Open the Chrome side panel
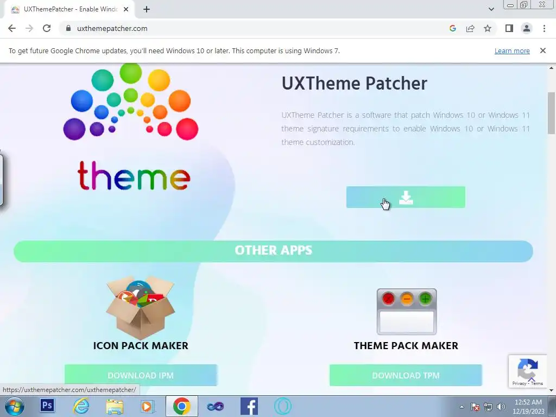This screenshot has width=556, height=417. click(509, 28)
